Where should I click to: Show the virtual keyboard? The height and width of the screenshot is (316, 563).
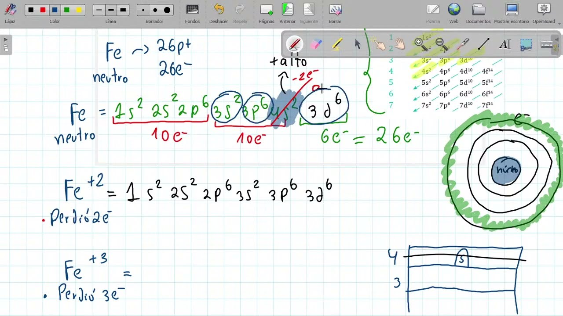pyautogui.click(x=547, y=44)
